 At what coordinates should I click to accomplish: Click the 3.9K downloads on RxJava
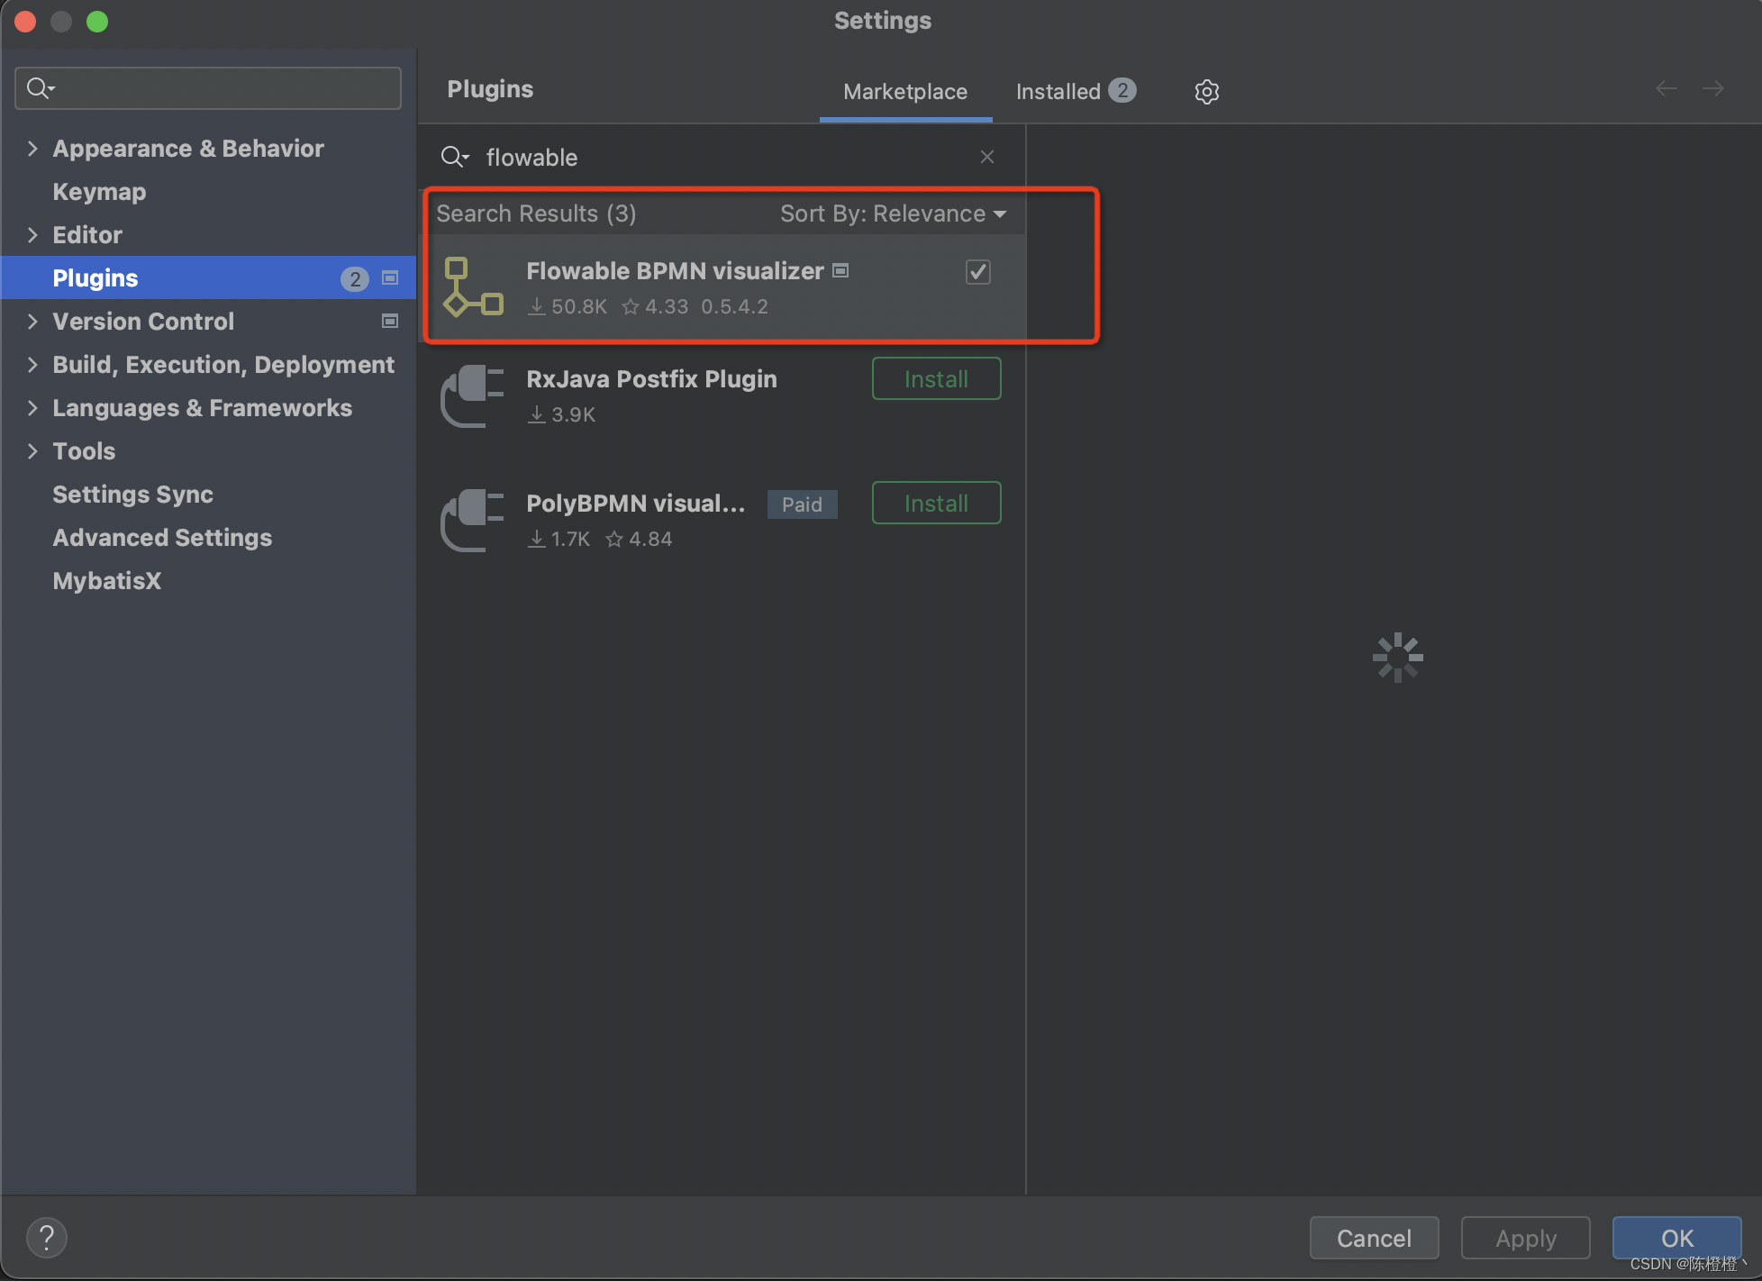point(561,414)
